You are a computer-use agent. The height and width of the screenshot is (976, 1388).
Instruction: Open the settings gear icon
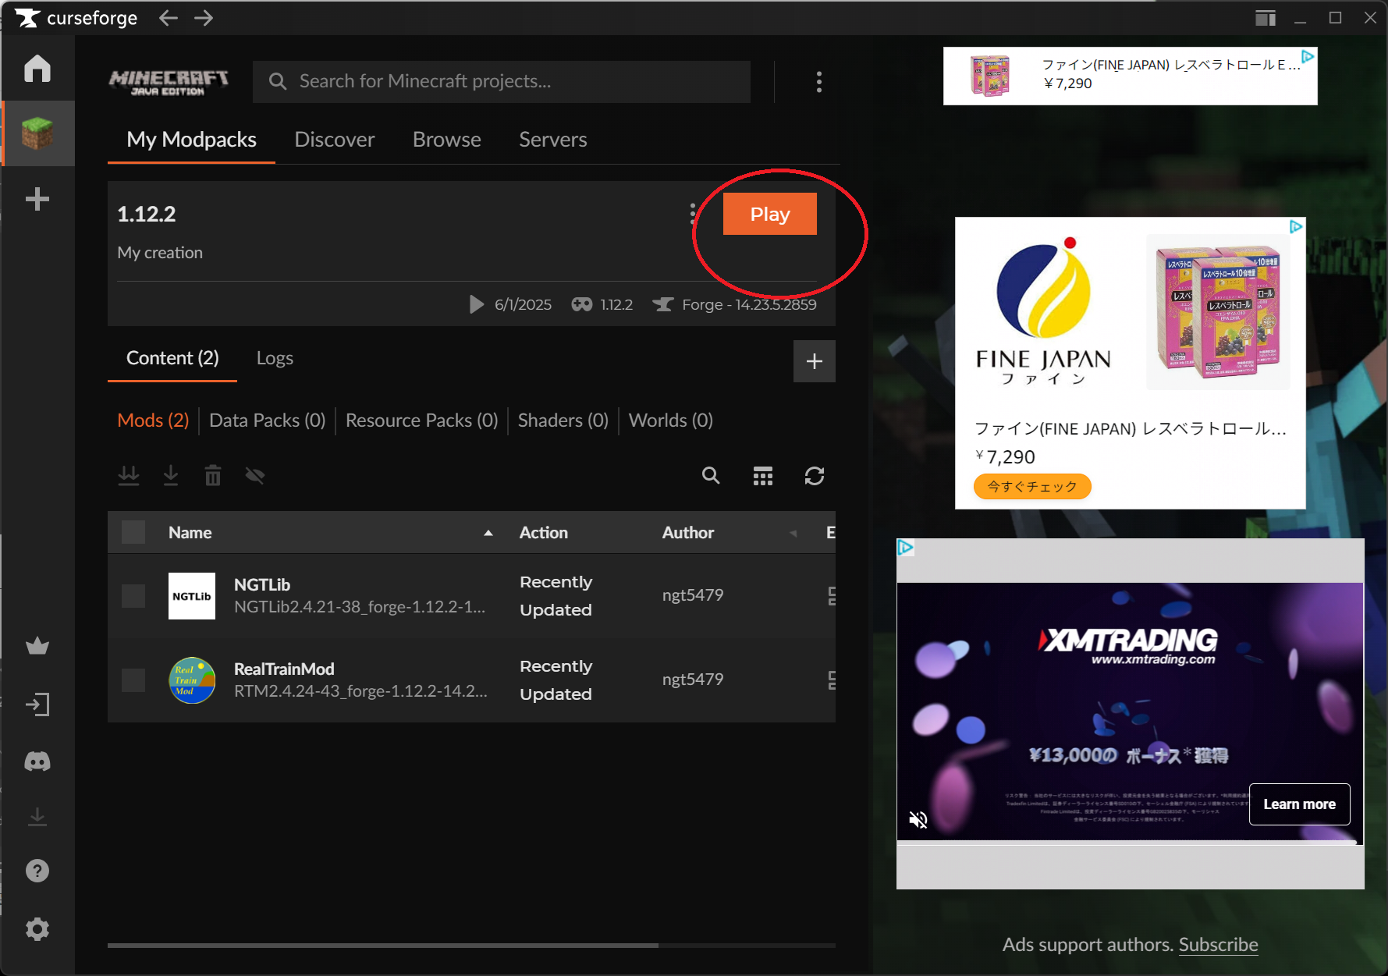pyautogui.click(x=37, y=929)
